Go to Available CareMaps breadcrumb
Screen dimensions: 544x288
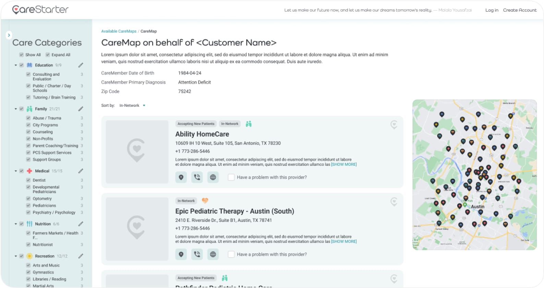[119, 31]
